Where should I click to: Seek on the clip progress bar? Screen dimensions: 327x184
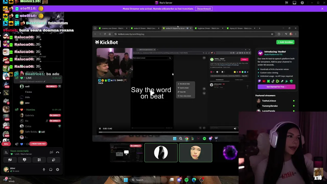(169, 132)
